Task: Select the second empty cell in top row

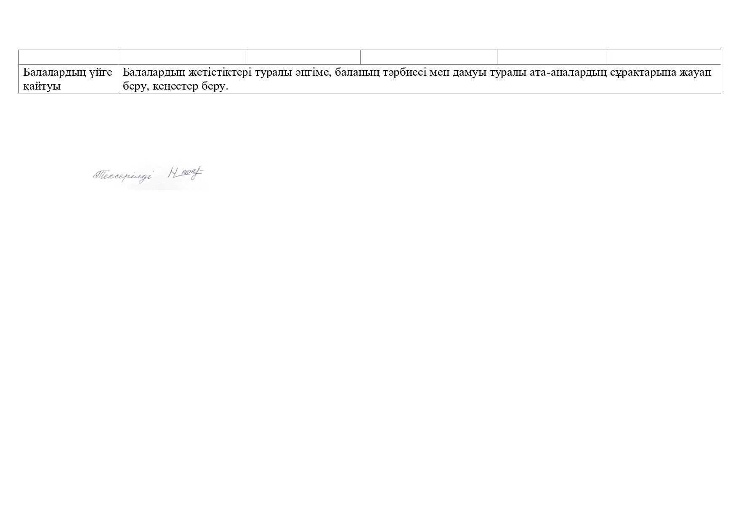Action: coord(182,57)
